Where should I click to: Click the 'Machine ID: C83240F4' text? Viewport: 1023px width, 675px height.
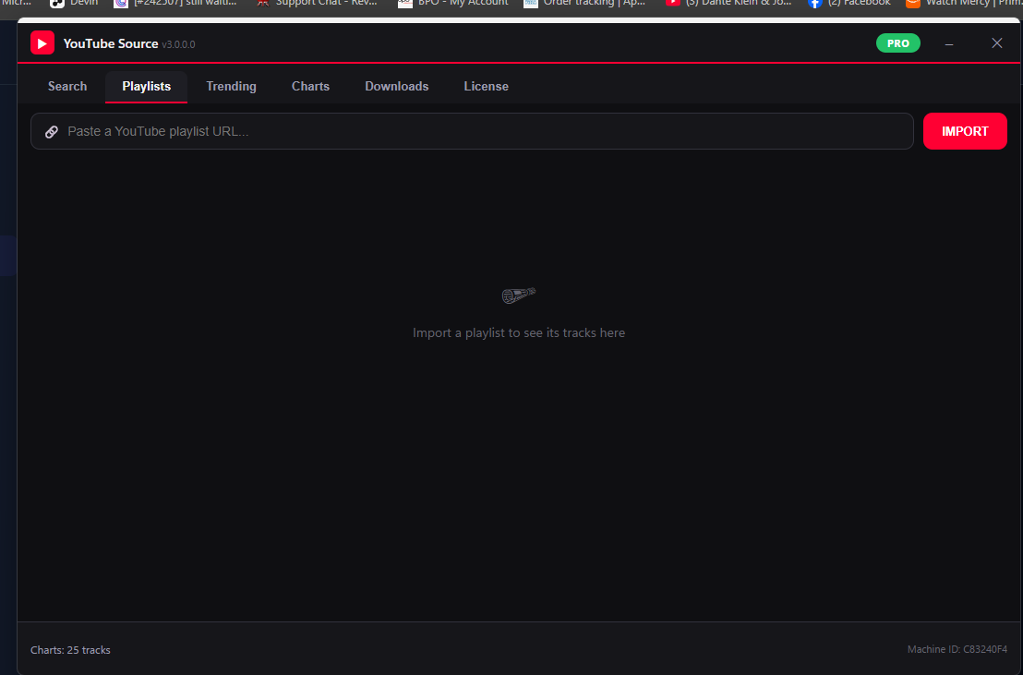(957, 649)
